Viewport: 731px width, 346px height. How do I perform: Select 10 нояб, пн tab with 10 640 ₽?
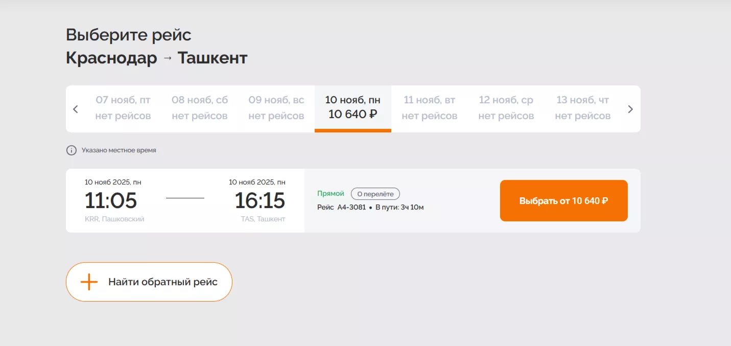tap(353, 108)
